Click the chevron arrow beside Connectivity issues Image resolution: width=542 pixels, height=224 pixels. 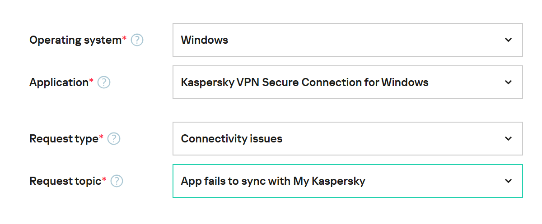point(509,139)
